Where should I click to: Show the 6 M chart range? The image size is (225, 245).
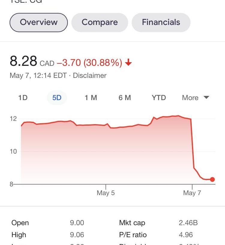(125, 98)
